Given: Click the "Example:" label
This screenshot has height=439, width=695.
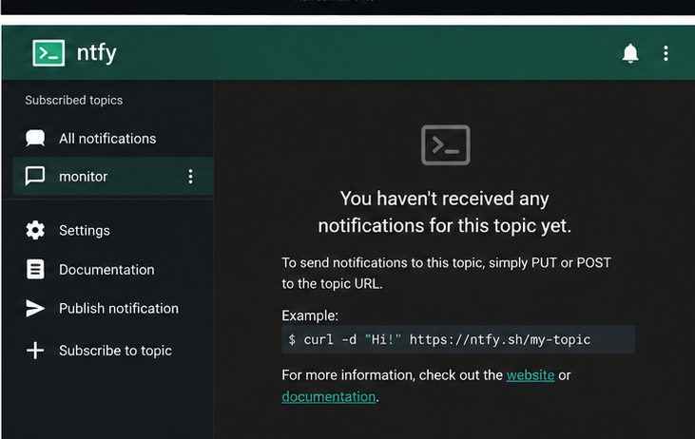Looking at the screenshot, I should (x=310, y=315).
